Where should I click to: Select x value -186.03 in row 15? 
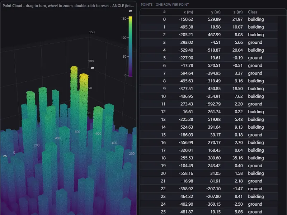pos(186,135)
